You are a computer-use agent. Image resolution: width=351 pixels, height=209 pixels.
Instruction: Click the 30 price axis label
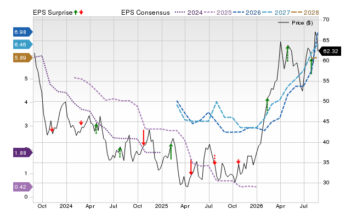(326, 183)
